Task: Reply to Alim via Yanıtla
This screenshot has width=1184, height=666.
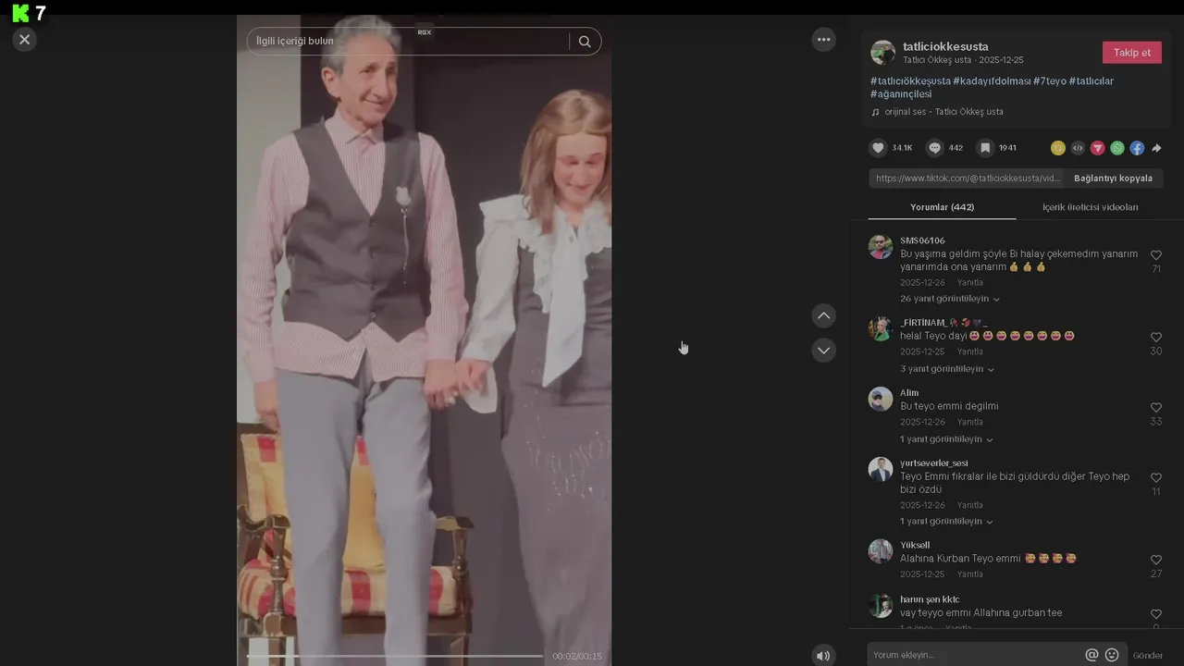Action: pyautogui.click(x=969, y=423)
